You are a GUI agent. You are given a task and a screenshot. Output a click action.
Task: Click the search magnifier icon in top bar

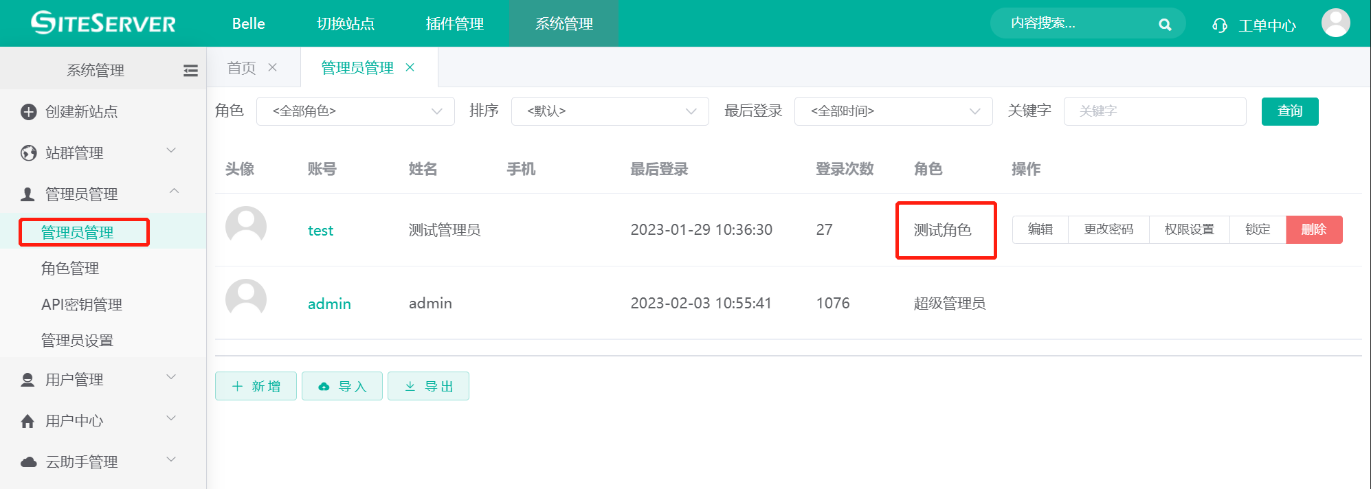pyautogui.click(x=1164, y=25)
